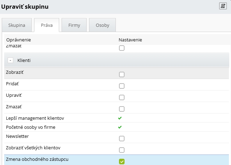Enable the Zobraziť permission checkbox under Klienti
The image size is (231, 165).
(122, 74)
